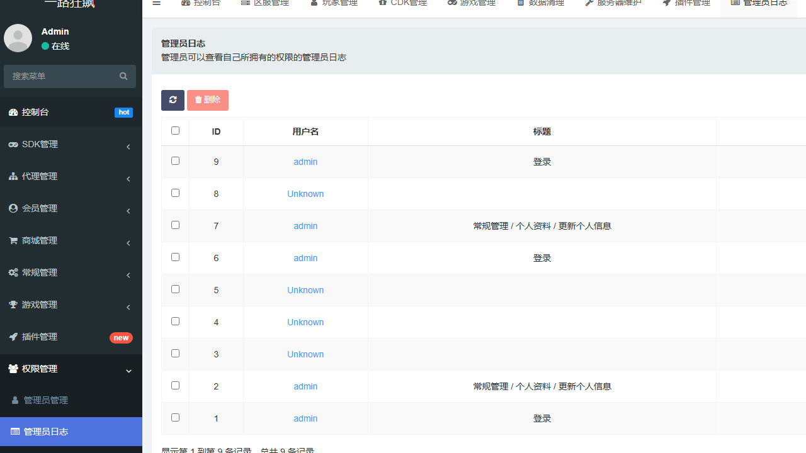Open 插件管理 rocket item in the sidebar
The image size is (806, 453).
tap(71, 337)
